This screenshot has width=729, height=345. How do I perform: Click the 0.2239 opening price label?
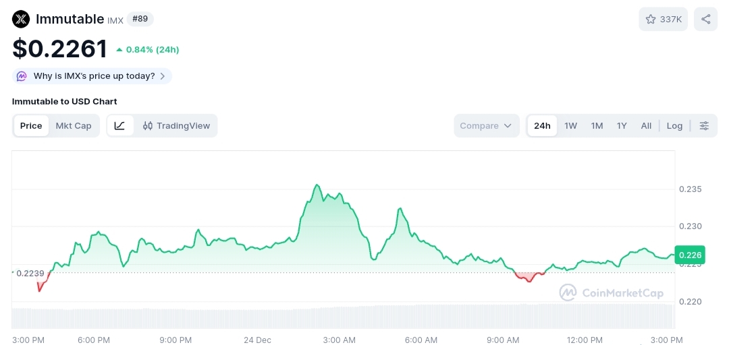pos(30,273)
